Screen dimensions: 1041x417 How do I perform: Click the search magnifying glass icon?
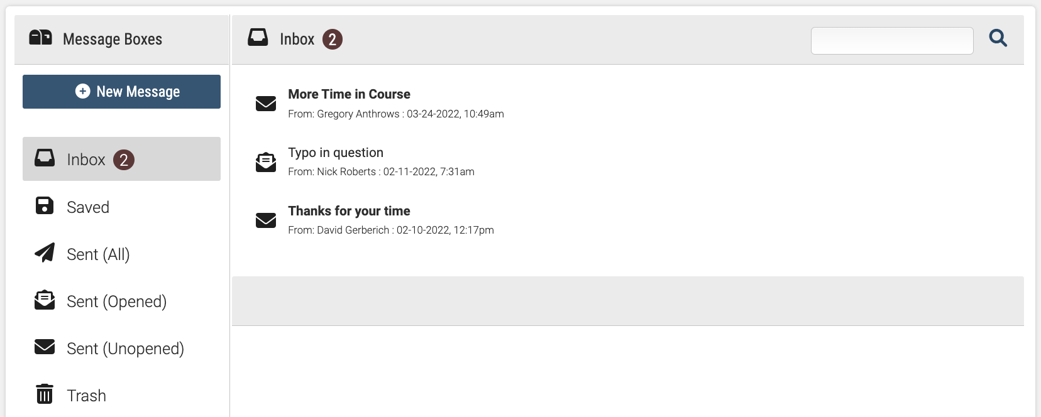click(998, 38)
